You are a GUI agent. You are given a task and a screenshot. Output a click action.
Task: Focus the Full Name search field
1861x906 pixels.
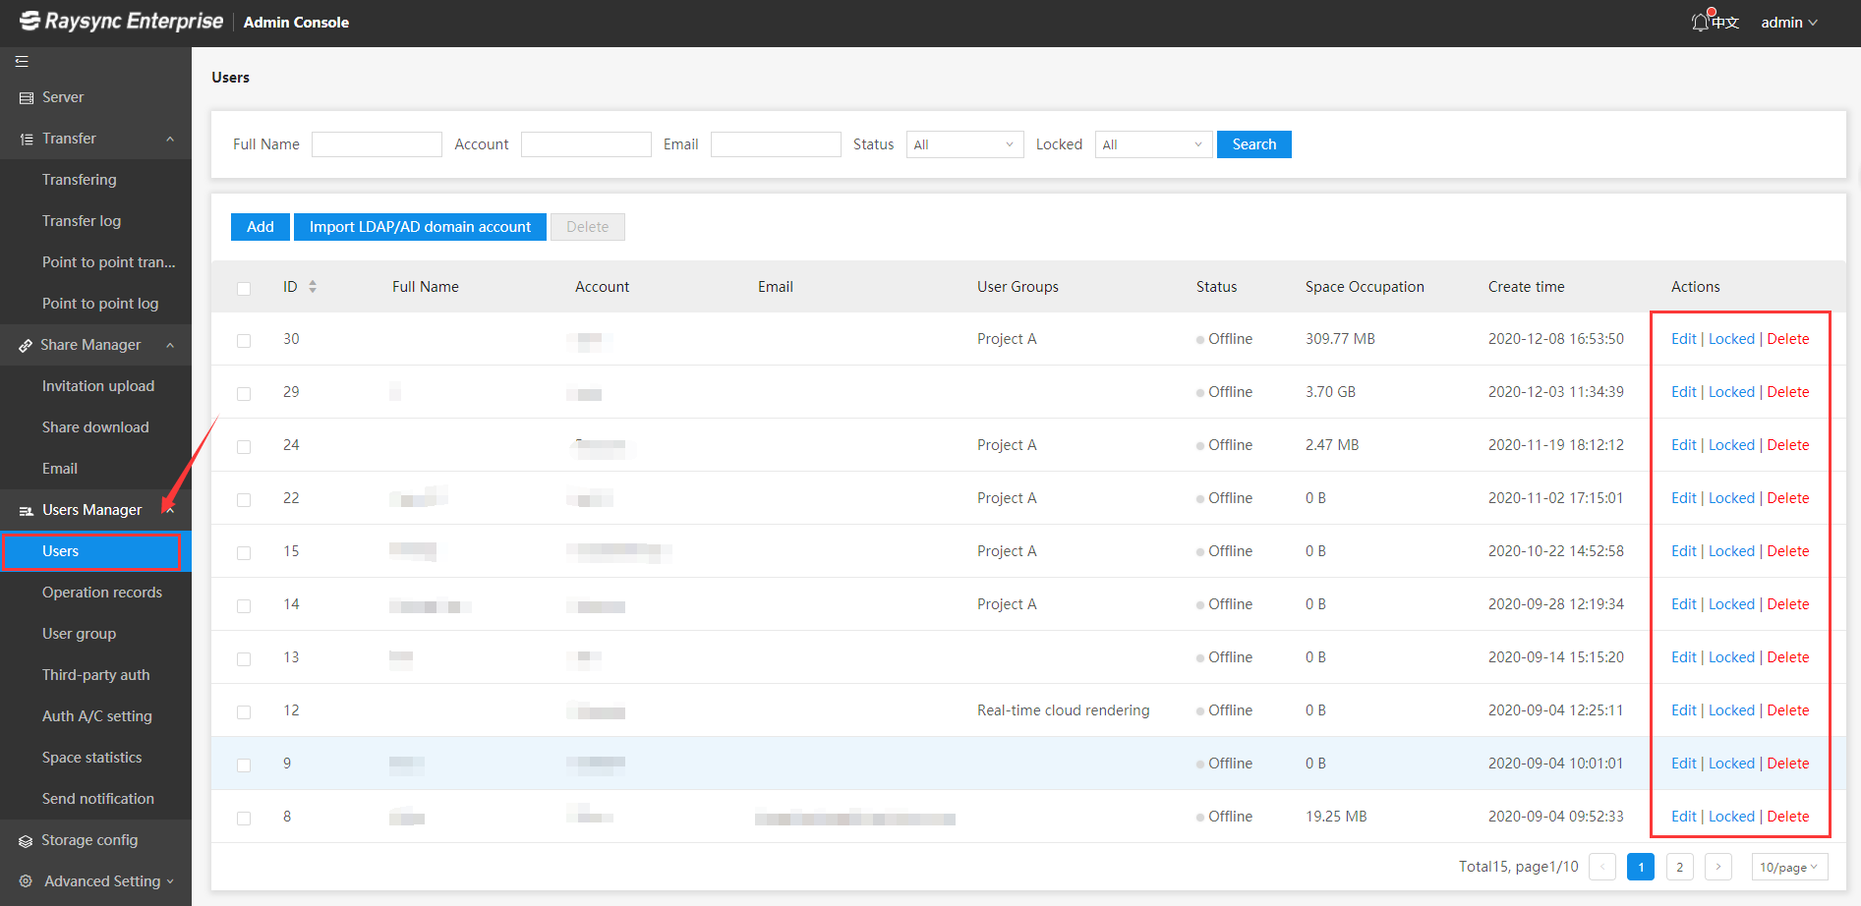377,144
